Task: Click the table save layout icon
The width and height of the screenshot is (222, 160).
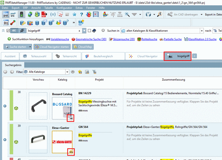Action: tap(87, 72)
